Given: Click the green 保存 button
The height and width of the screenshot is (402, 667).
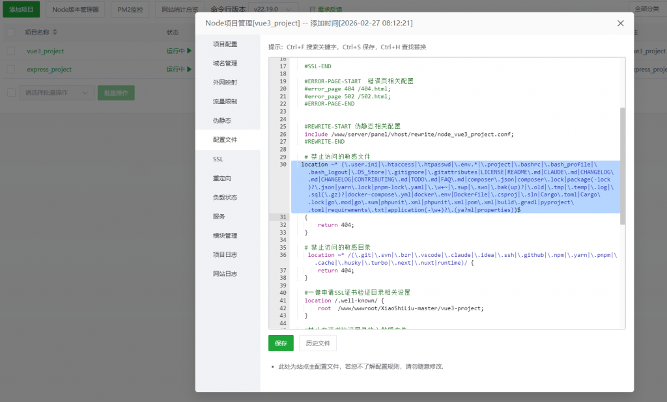Looking at the screenshot, I should click(x=281, y=343).
